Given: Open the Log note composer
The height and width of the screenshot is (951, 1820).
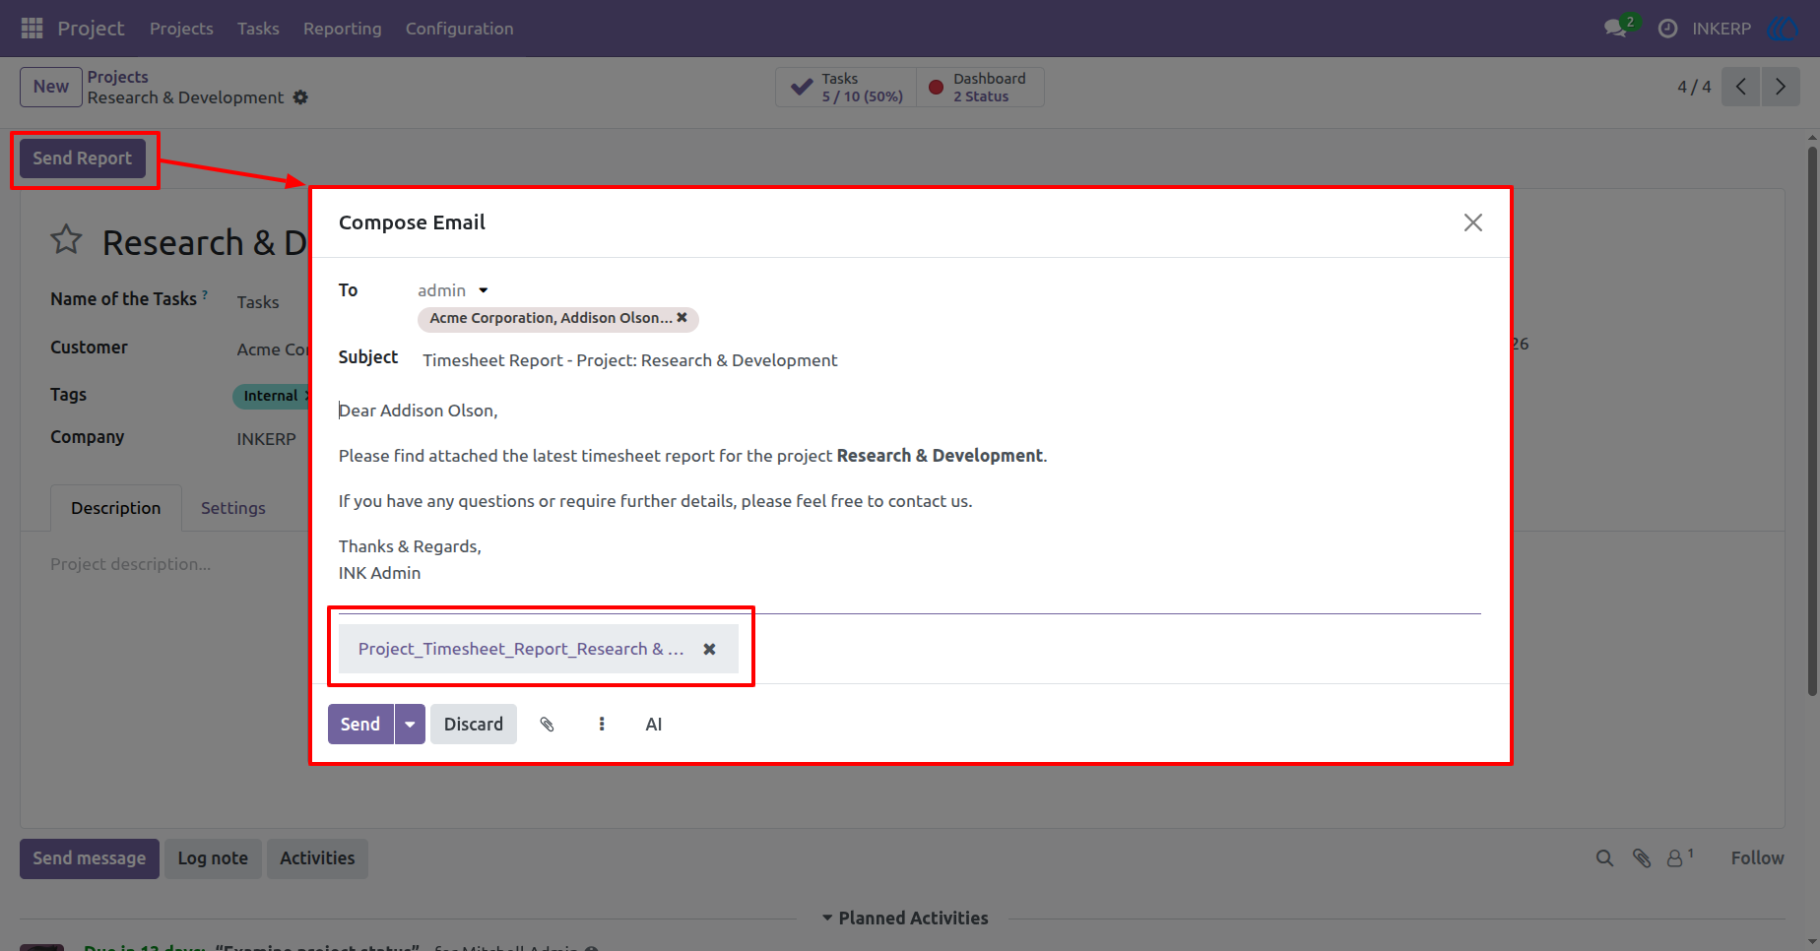Looking at the screenshot, I should pyautogui.click(x=213, y=858).
